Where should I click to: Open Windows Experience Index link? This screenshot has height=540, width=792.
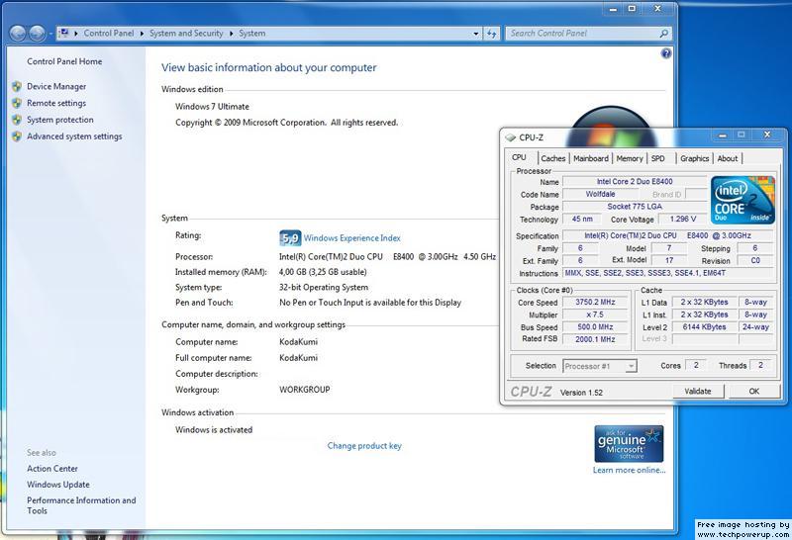point(352,238)
